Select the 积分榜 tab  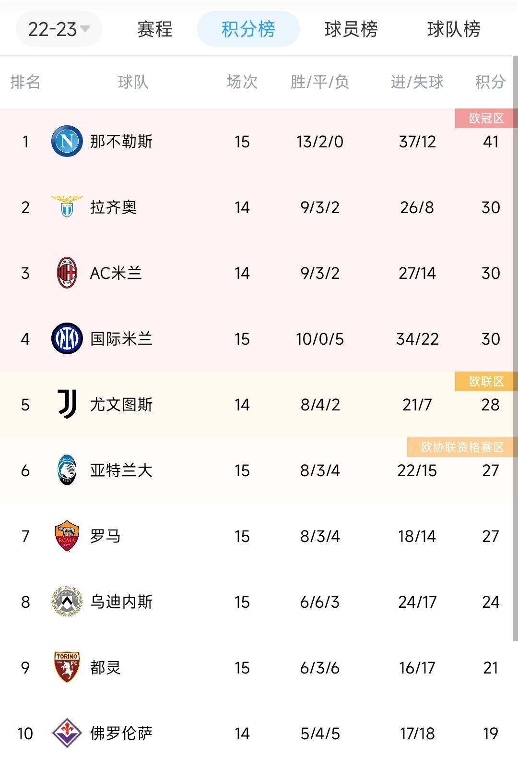pos(248,29)
